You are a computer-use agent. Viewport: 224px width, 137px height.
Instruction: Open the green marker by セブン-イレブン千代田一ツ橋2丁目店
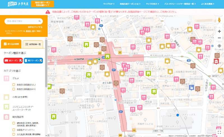pyautogui.click(x=53, y=117)
